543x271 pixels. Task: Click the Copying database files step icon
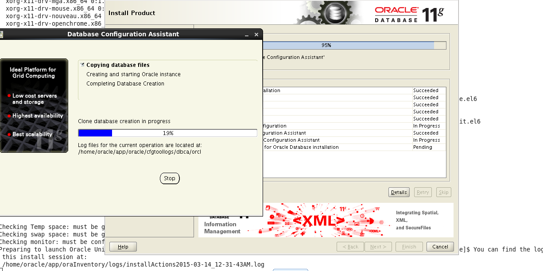tap(82, 65)
